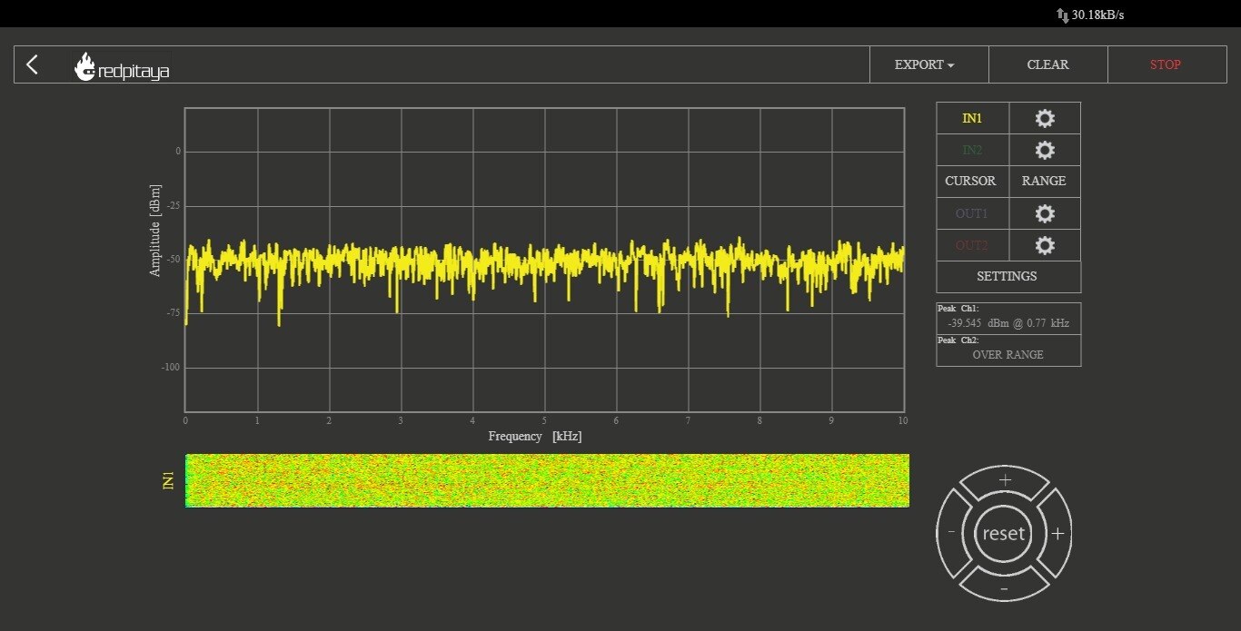Open OUT2 gear settings
Image resolution: width=1241 pixels, height=631 pixels.
tap(1045, 245)
